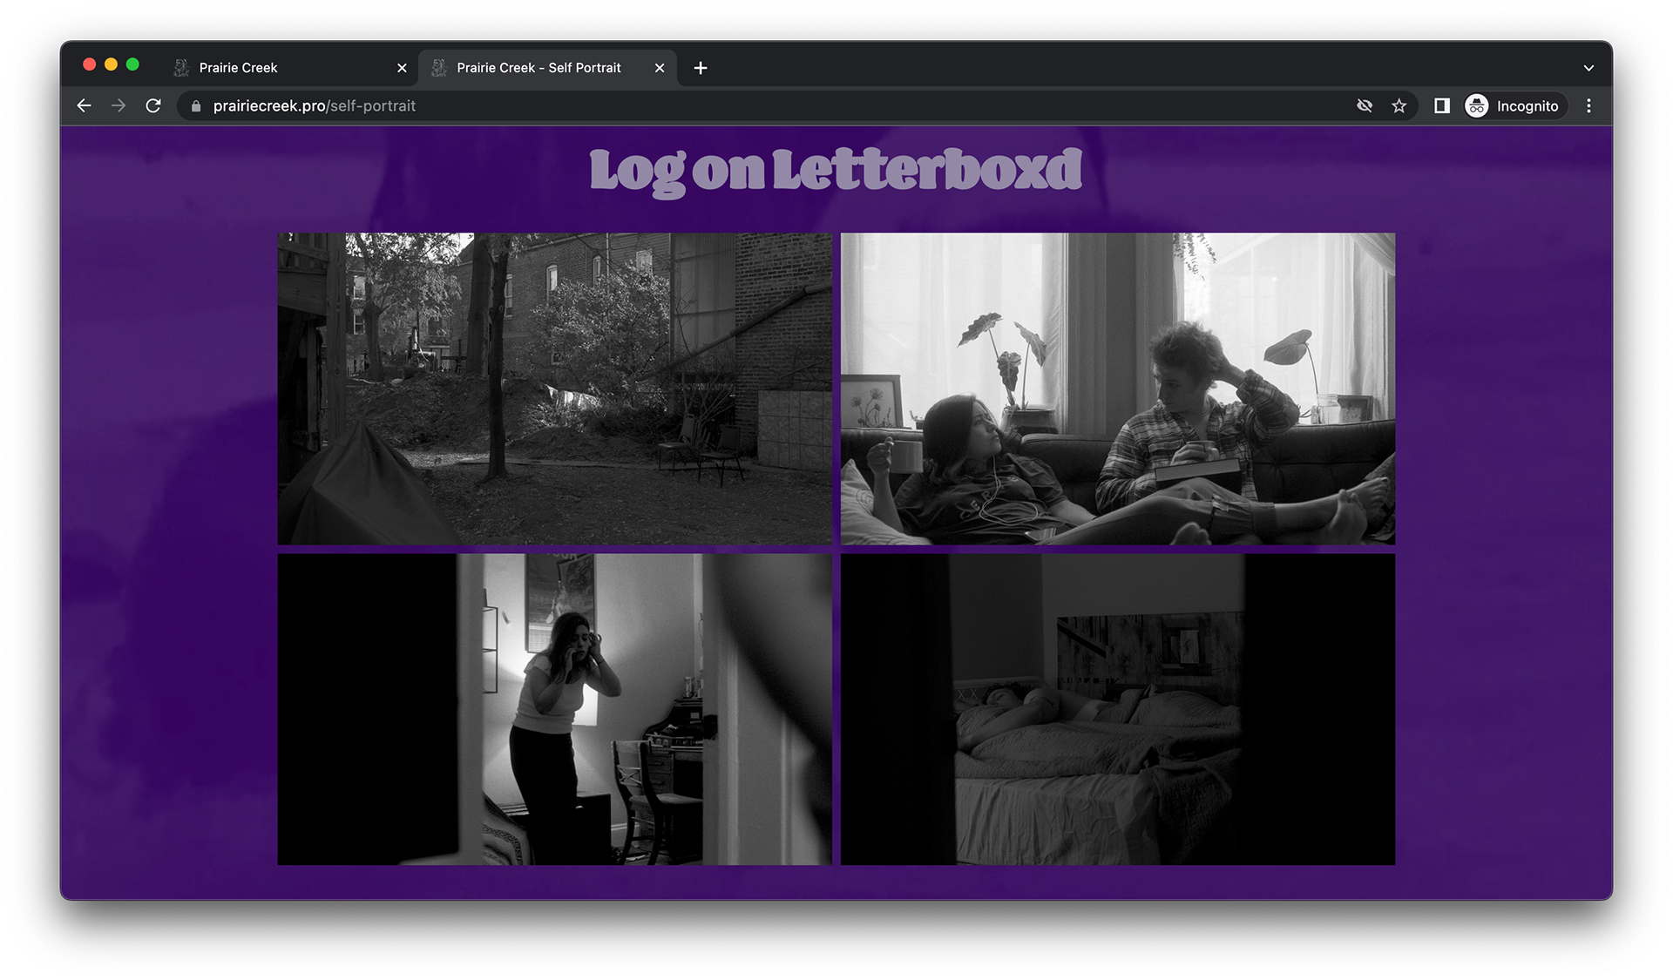The height and width of the screenshot is (980, 1673).
Task: Open the person sleeping in bed still
Action: (x=1118, y=709)
